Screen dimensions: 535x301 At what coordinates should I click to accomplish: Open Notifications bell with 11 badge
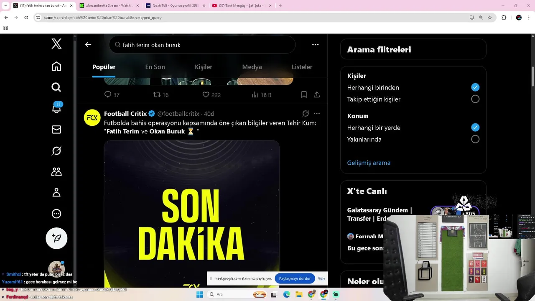57,108
